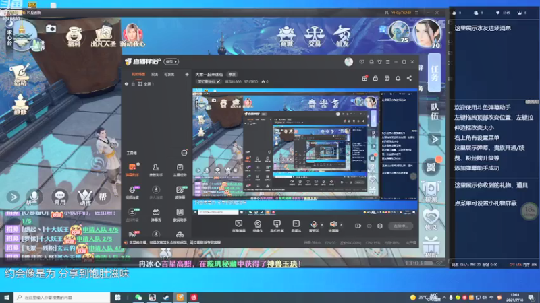Open the 虚拟形象 tool
The height and width of the screenshot is (303, 540).
pyautogui.click(x=132, y=215)
